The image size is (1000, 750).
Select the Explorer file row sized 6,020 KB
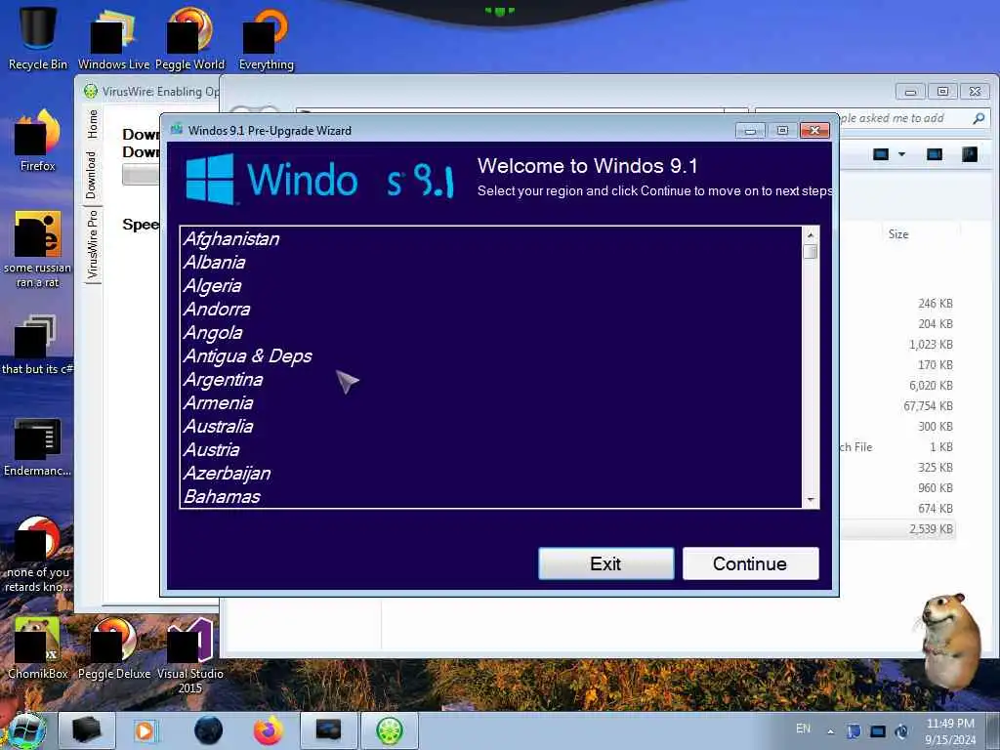pos(898,385)
